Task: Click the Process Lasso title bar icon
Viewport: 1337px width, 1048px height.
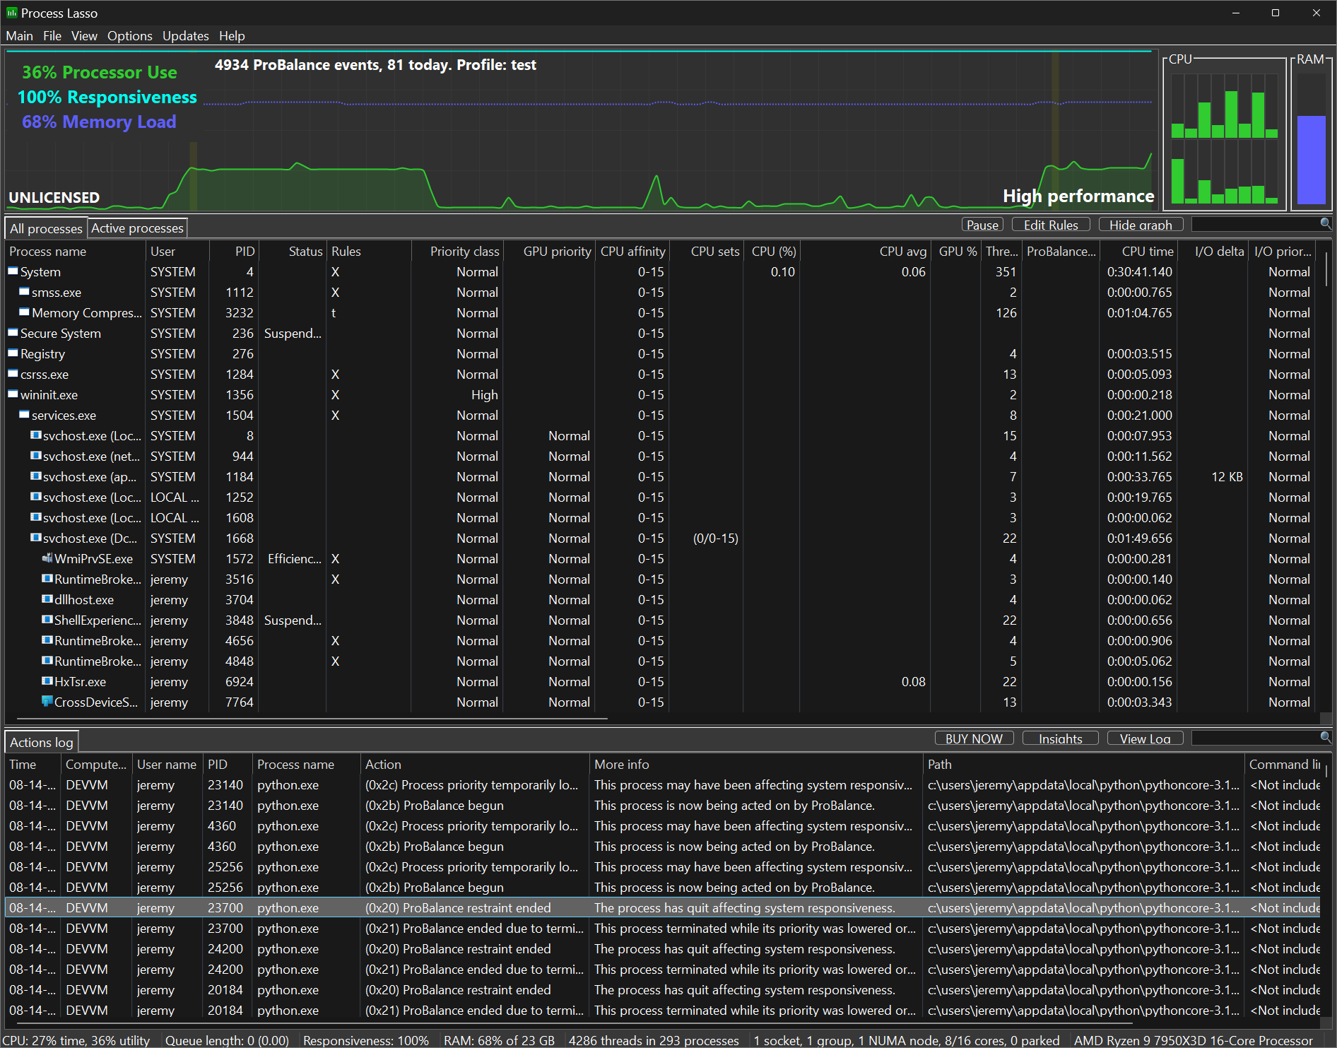Action: pyautogui.click(x=11, y=13)
